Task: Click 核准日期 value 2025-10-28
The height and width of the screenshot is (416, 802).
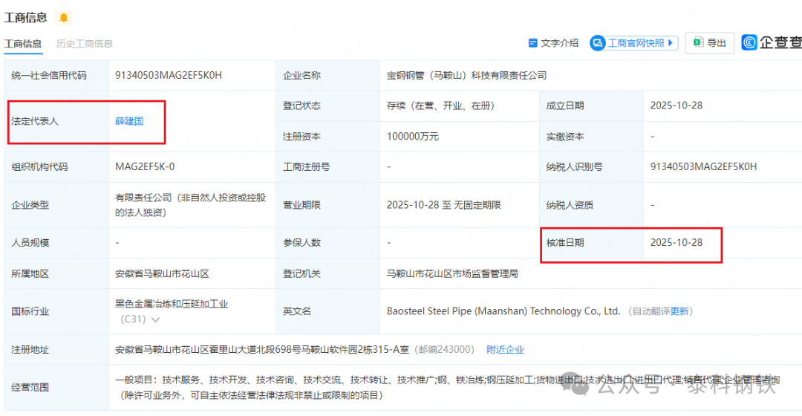Action: tap(677, 242)
